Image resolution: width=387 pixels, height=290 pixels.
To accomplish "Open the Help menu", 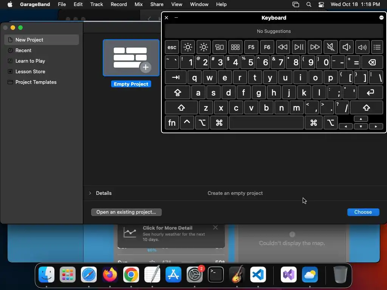I will pos(221,4).
